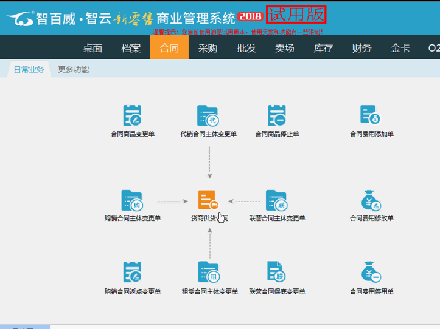Open the 代销合同主体变更单 icon

208,115
